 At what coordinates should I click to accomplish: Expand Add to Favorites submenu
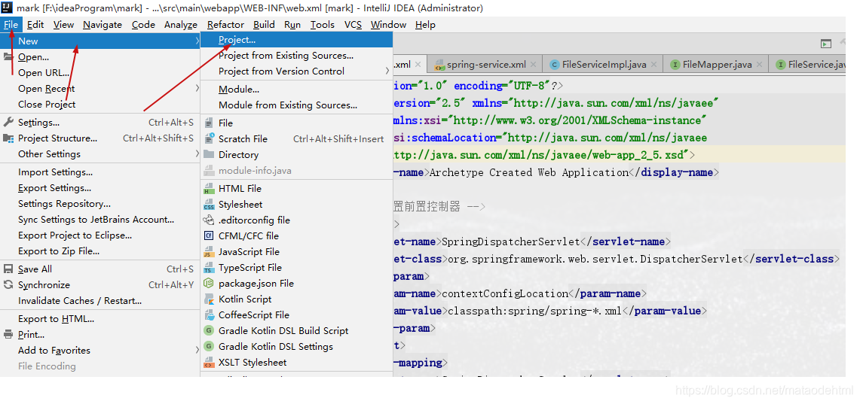point(99,351)
